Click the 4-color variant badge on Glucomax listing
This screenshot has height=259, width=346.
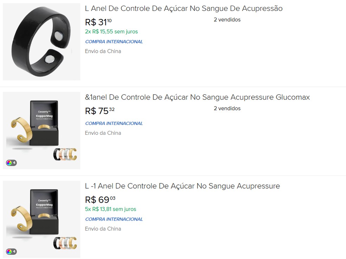11,163
